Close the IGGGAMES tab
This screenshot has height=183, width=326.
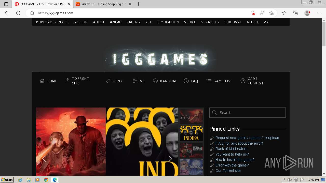pos(69,4)
